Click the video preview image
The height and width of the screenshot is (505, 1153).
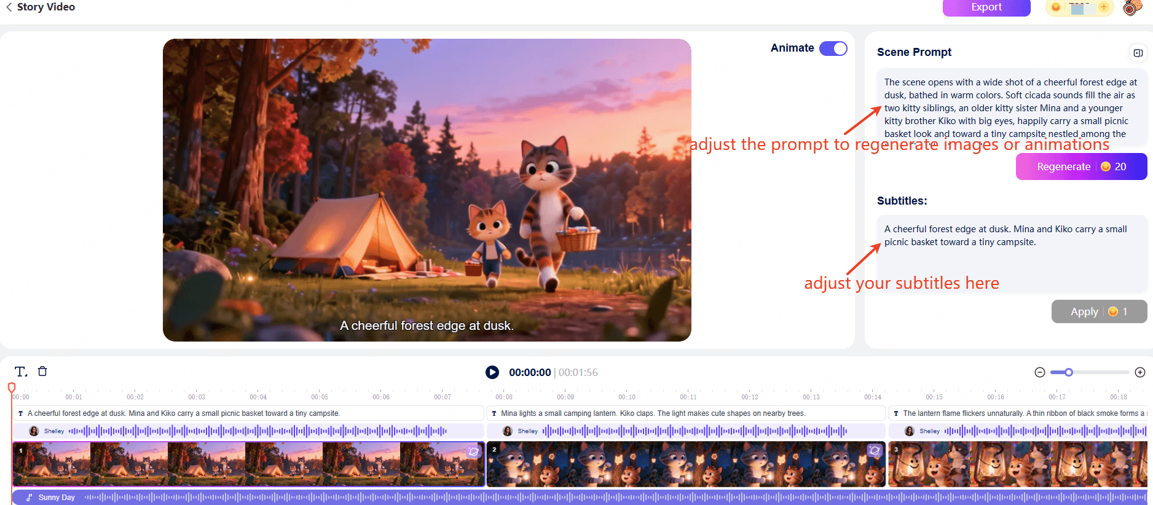[x=427, y=190]
